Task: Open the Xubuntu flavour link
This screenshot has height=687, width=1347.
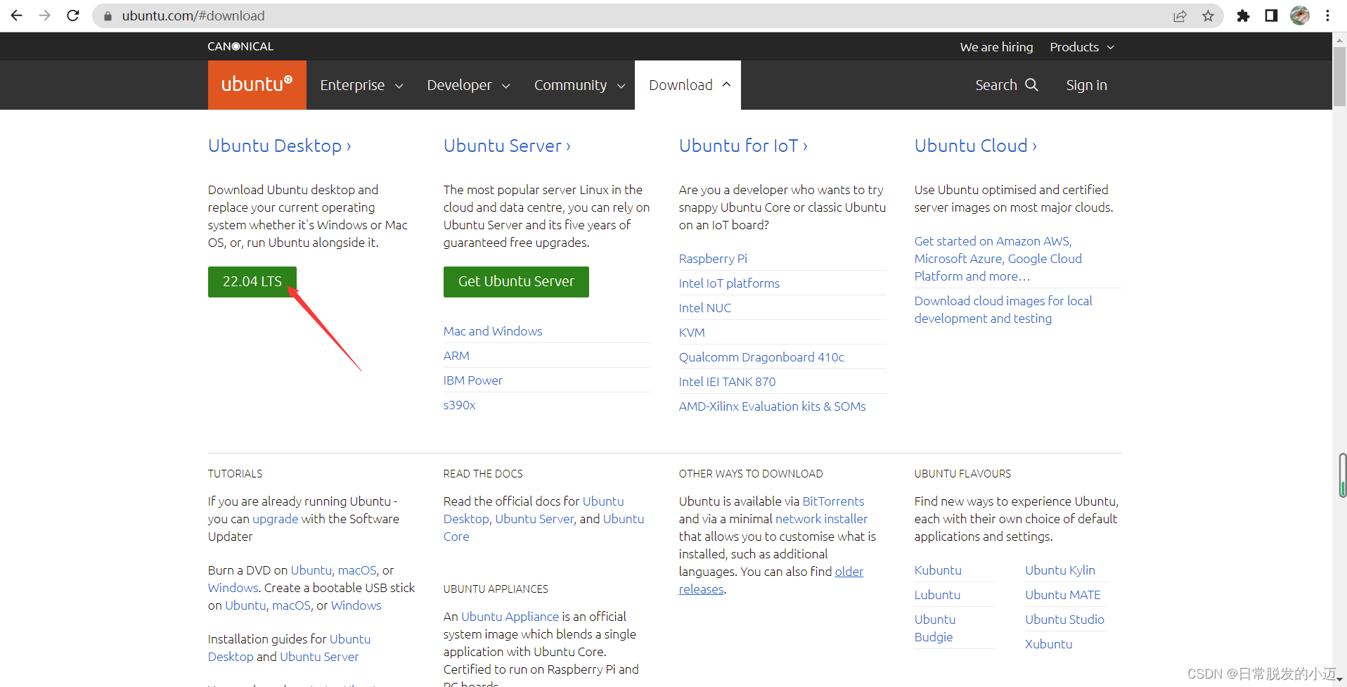Action: 1049,644
